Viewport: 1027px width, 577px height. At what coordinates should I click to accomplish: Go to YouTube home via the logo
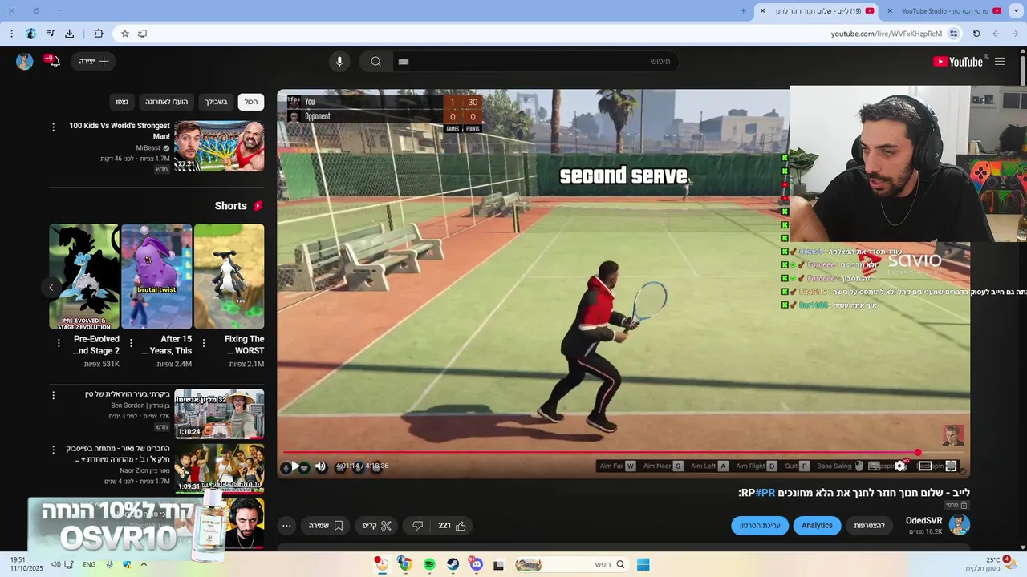[958, 62]
